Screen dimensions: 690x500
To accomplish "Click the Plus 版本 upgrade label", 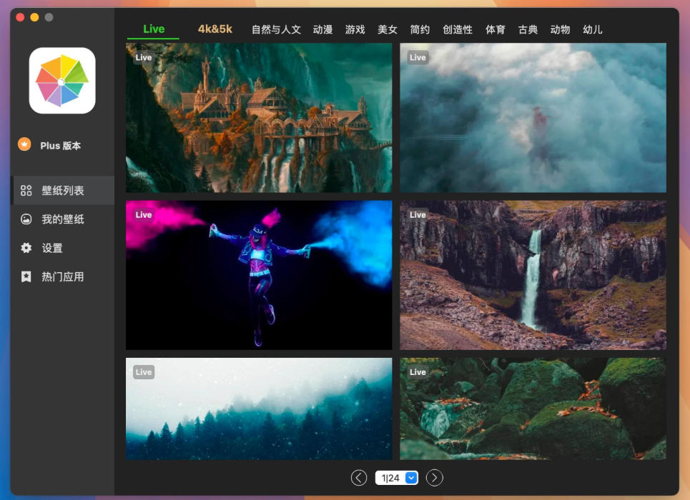I will pos(61,146).
